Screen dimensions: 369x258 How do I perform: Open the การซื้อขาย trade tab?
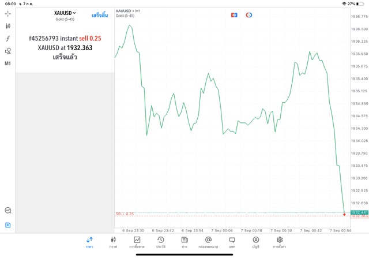coord(137,242)
